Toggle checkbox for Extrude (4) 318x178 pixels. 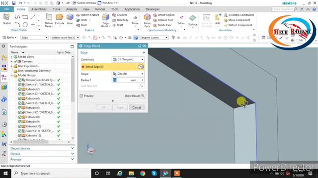pyautogui.click(x=20, y=98)
